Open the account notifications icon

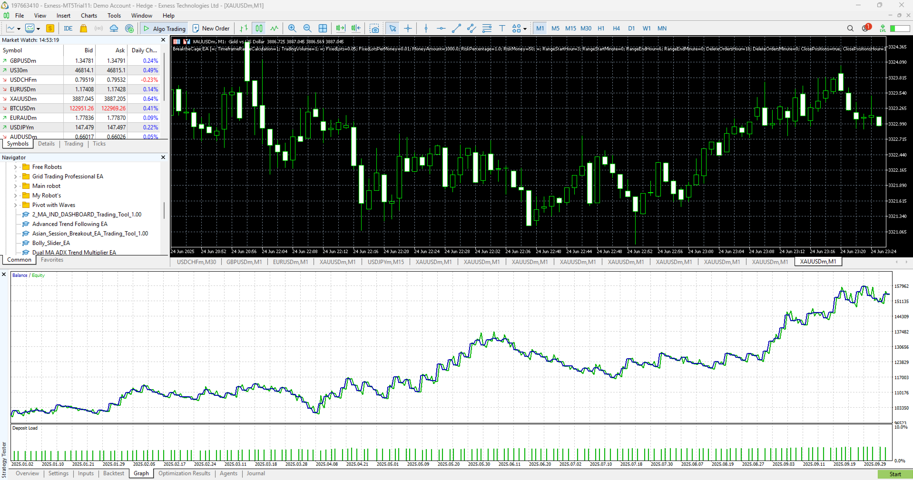(866, 28)
